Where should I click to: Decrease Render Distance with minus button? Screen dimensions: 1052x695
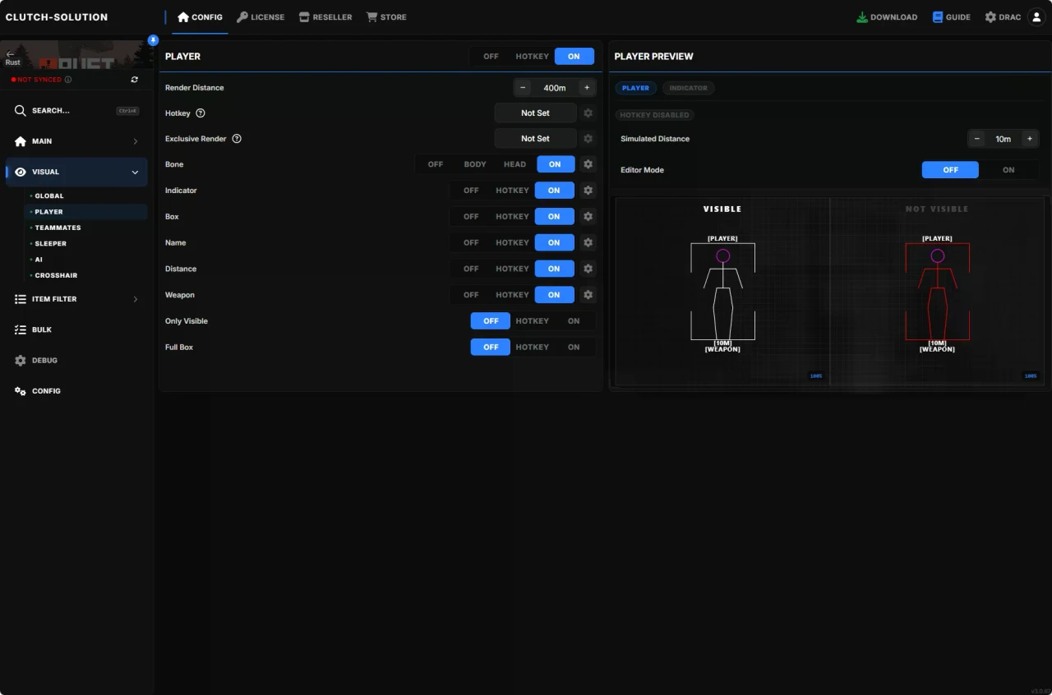pyautogui.click(x=524, y=88)
